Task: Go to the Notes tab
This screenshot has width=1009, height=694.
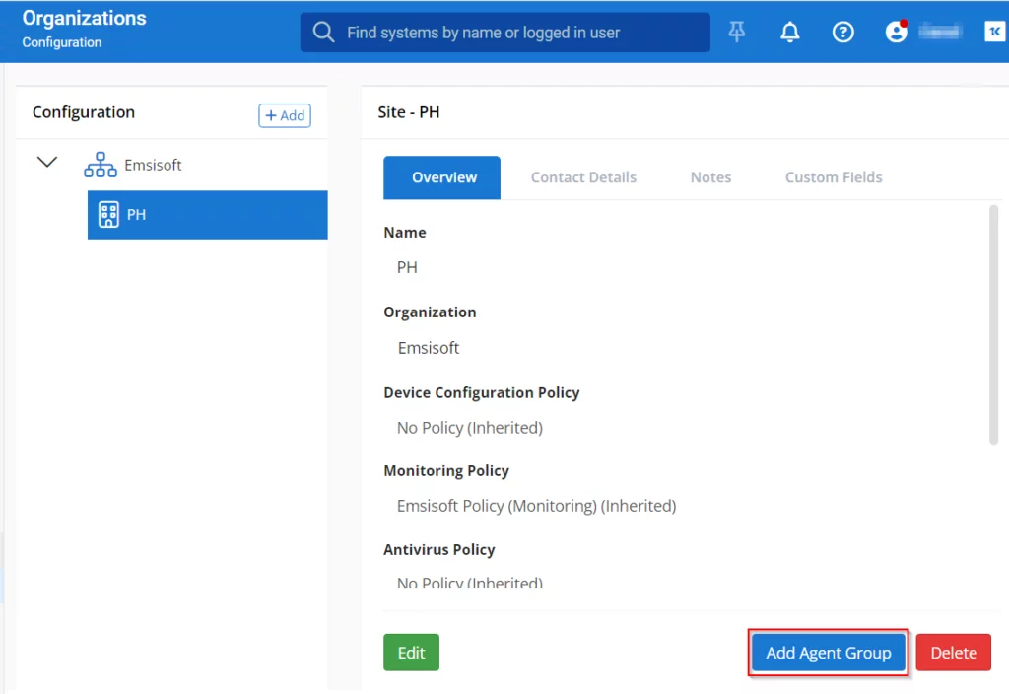Action: (x=710, y=177)
